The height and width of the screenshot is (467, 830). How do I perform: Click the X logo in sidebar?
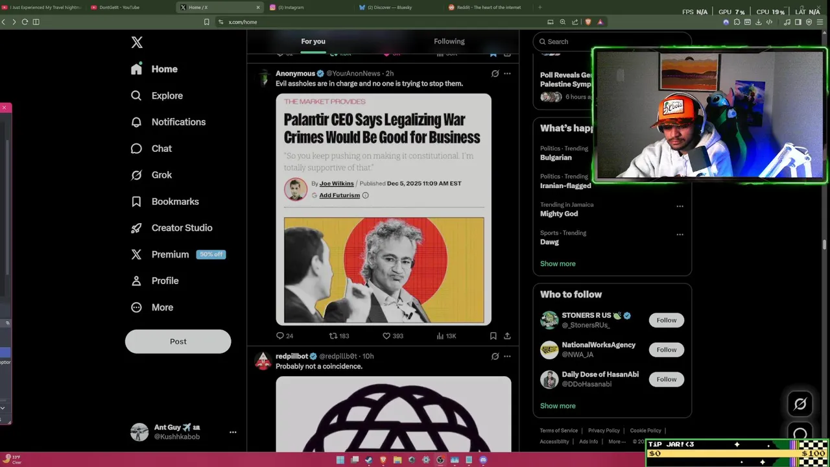[x=137, y=42]
